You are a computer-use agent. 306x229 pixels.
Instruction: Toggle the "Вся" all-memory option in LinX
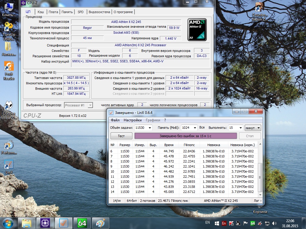pyautogui.click(x=202, y=127)
